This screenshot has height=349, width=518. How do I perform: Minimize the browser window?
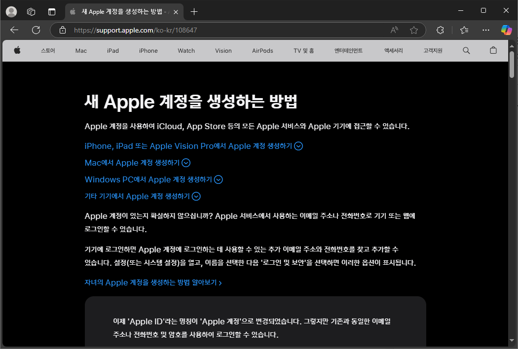461,10
